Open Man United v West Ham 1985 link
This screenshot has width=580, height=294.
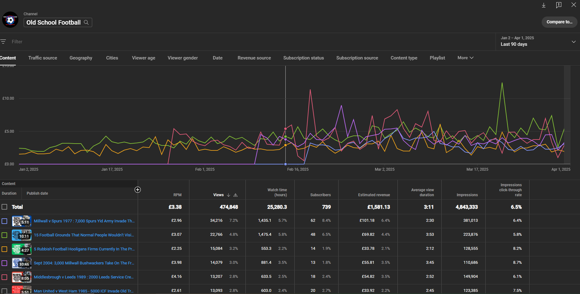pos(83,291)
